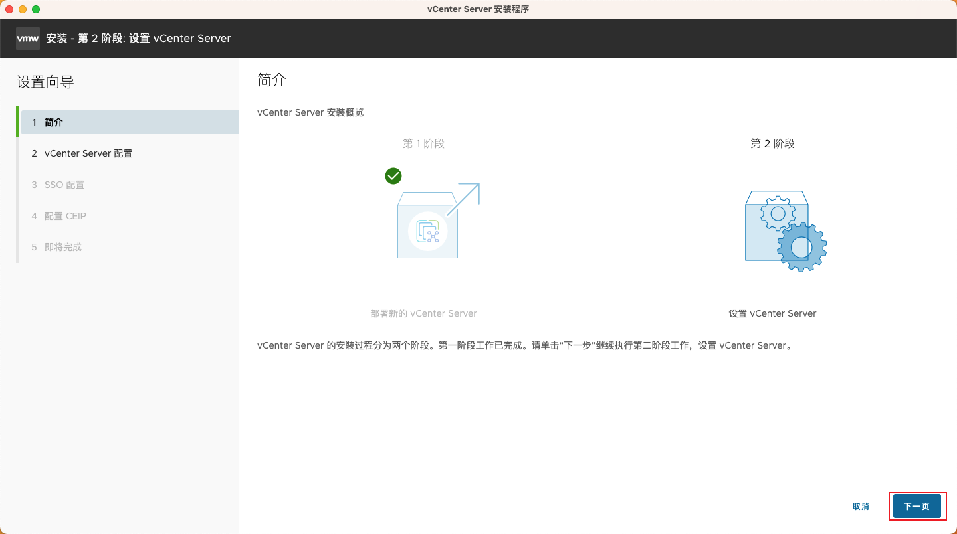Click the 安装 - 第 2 阶段 header title

click(138, 39)
